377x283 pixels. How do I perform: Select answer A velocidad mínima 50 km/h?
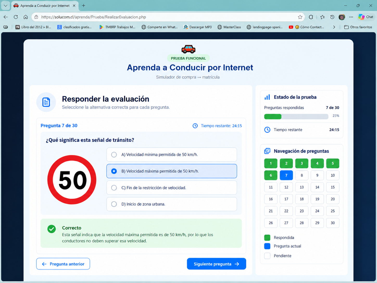172,155
